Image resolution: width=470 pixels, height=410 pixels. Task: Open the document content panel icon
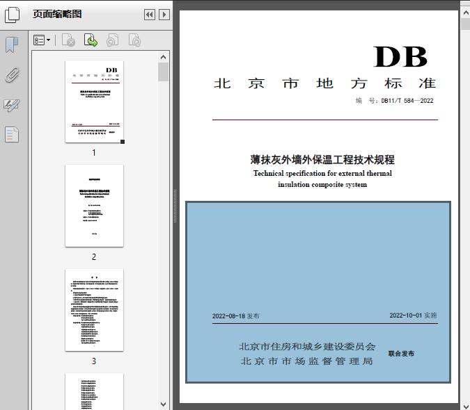(x=12, y=133)
